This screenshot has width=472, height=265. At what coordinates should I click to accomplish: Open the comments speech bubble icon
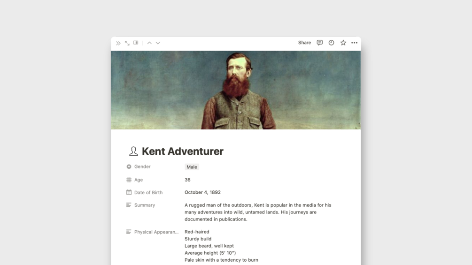tap(320, 43)
